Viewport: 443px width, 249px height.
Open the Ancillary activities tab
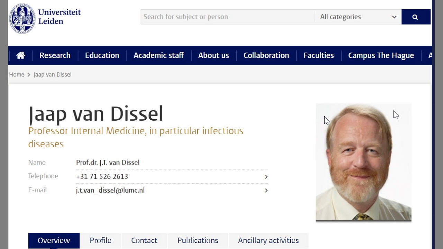coord(268,240)
